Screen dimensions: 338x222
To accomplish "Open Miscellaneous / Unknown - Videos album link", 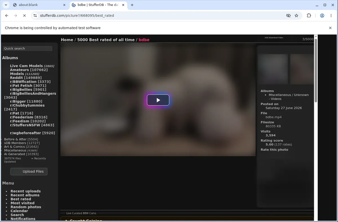I will point(289,97).
